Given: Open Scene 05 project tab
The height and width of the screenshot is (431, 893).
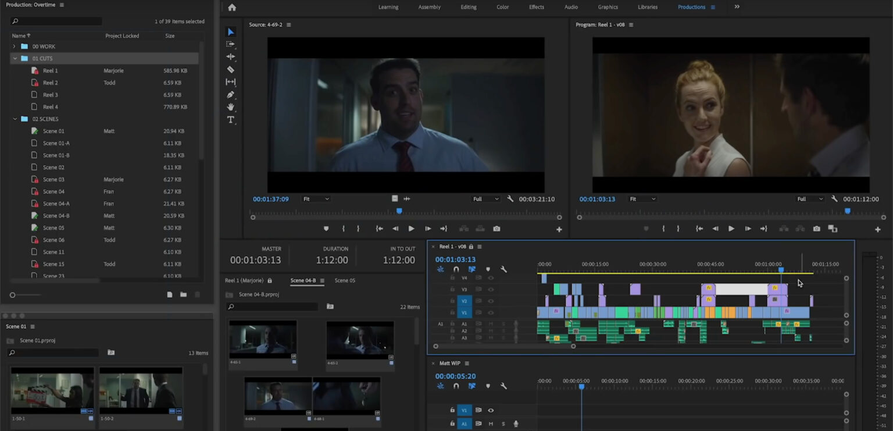Looking at the screenshot, I should [x=345, y=280].
